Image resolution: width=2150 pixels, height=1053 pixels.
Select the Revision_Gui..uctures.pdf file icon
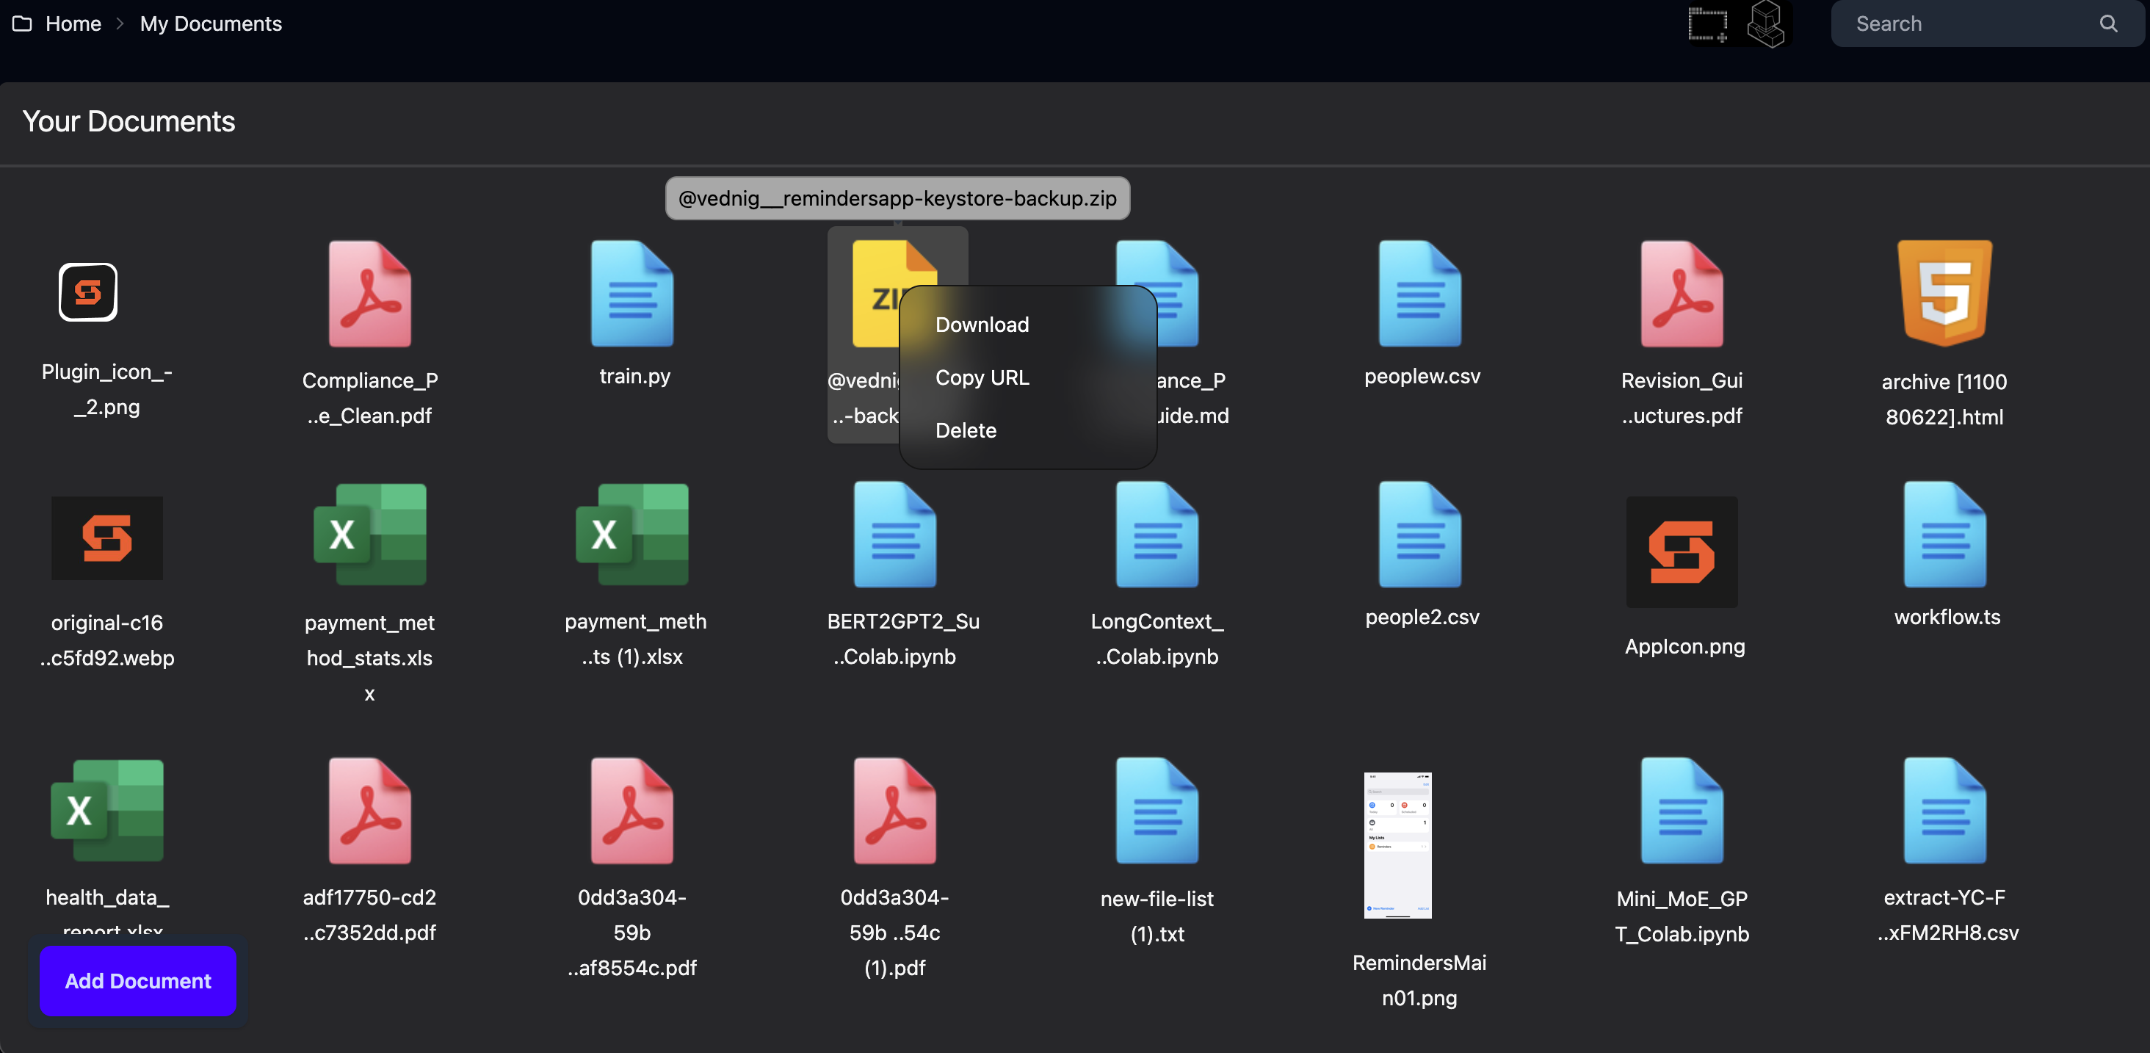(x=1682, y=293)
